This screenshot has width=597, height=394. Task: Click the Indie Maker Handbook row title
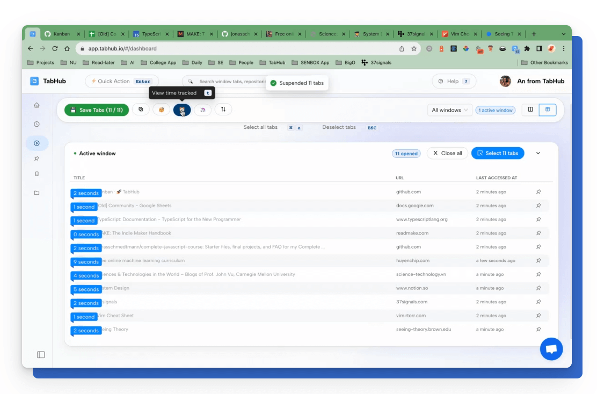136,233
